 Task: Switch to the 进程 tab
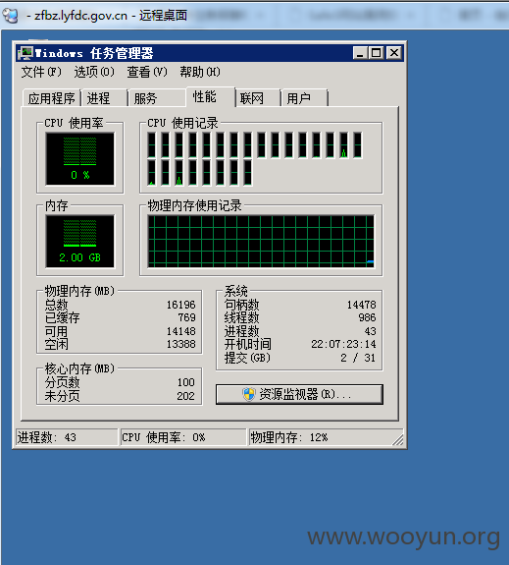pos(104,98)
